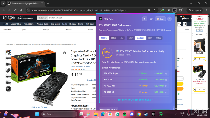Set quality preset to High
The height and width of the screenshot is (118, 210).
[x=150, y=38]
